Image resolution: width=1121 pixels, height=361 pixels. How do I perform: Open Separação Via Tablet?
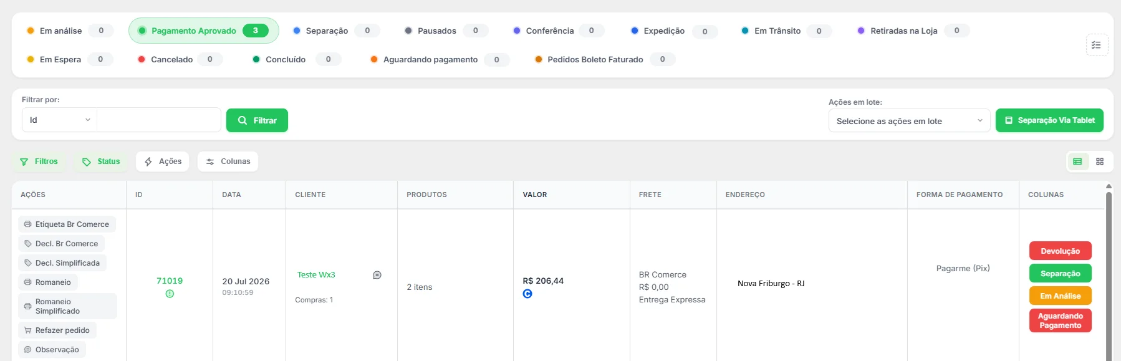[1049, 120]
